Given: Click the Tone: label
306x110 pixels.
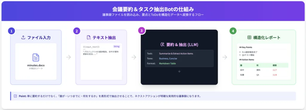Looking at the screenshot, I should (x=150, y=58).
